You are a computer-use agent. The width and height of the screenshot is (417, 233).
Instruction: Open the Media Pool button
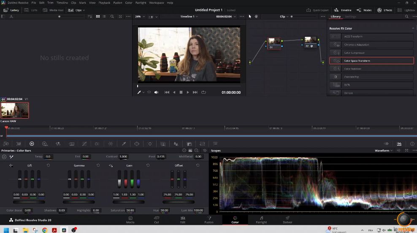pyautogui.click(x=54, y=10)
